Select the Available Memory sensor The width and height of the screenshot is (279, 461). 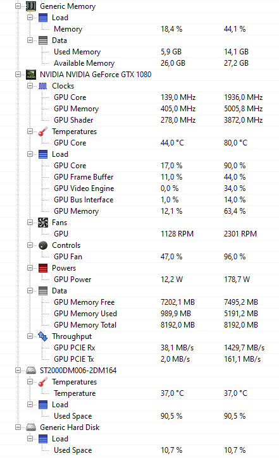tap(139, 63)
